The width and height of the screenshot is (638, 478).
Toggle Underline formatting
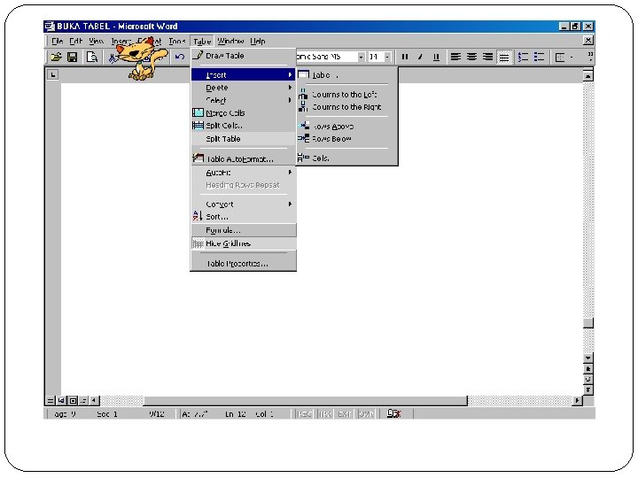(x=436, y=57)
